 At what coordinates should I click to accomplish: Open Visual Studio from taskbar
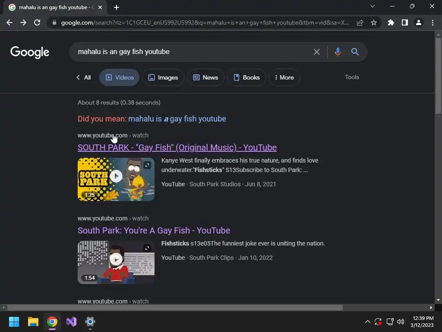pyautogui.click(x=71, y=322)
